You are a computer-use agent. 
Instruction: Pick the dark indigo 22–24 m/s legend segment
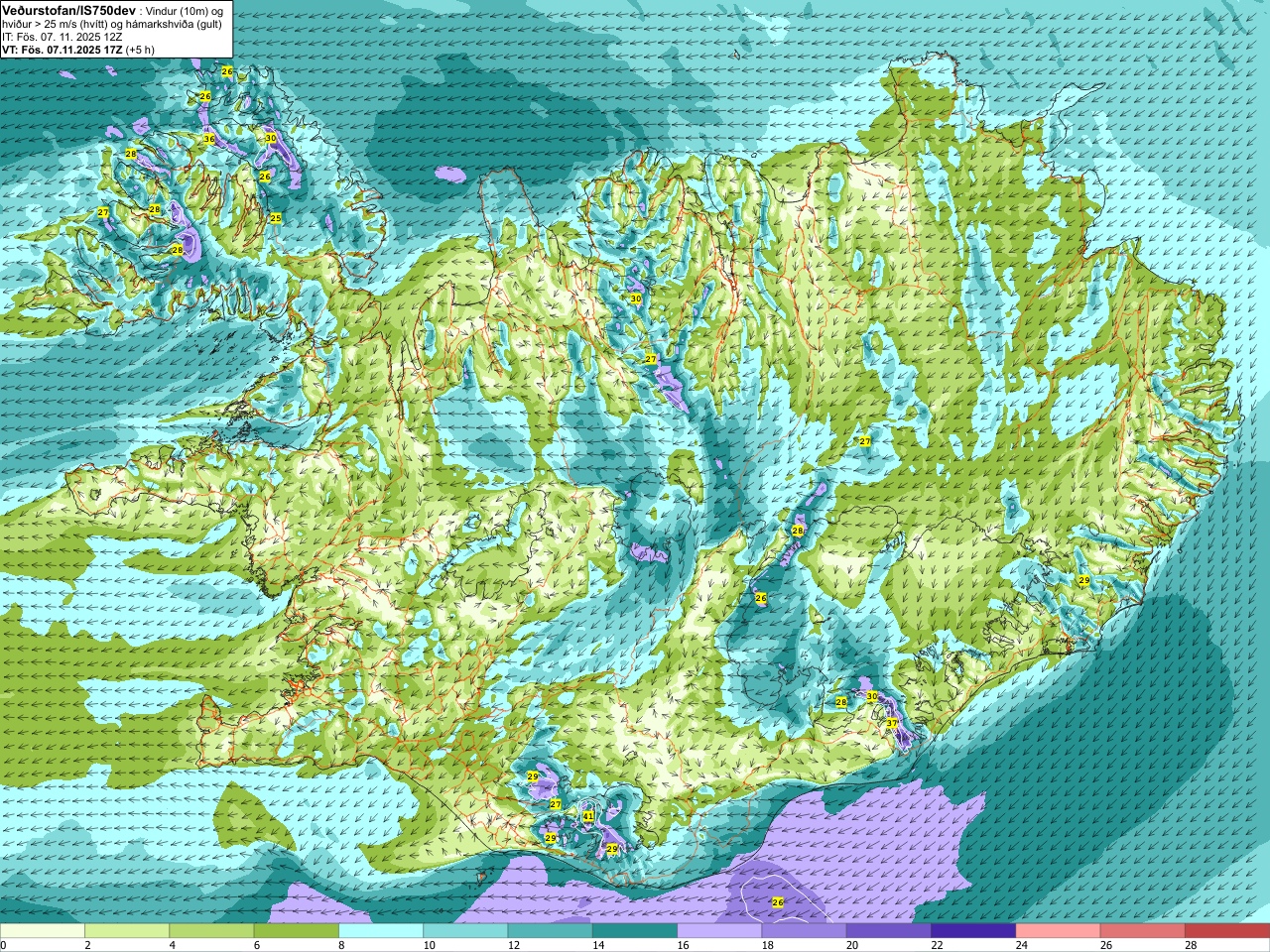click(973, 931)
